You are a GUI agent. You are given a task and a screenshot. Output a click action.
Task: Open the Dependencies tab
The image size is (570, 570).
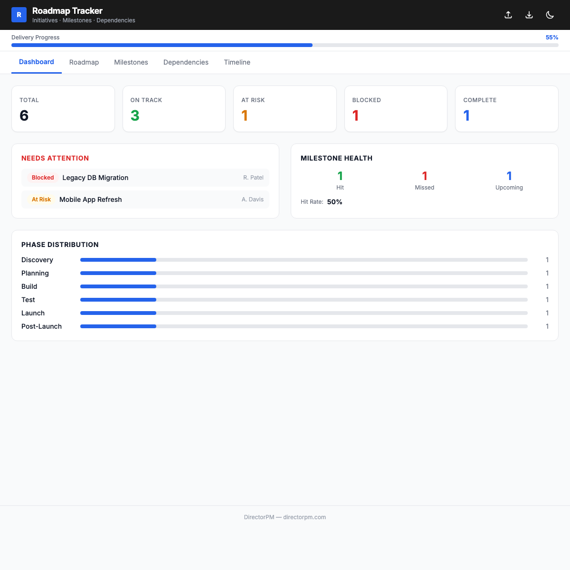186,62
